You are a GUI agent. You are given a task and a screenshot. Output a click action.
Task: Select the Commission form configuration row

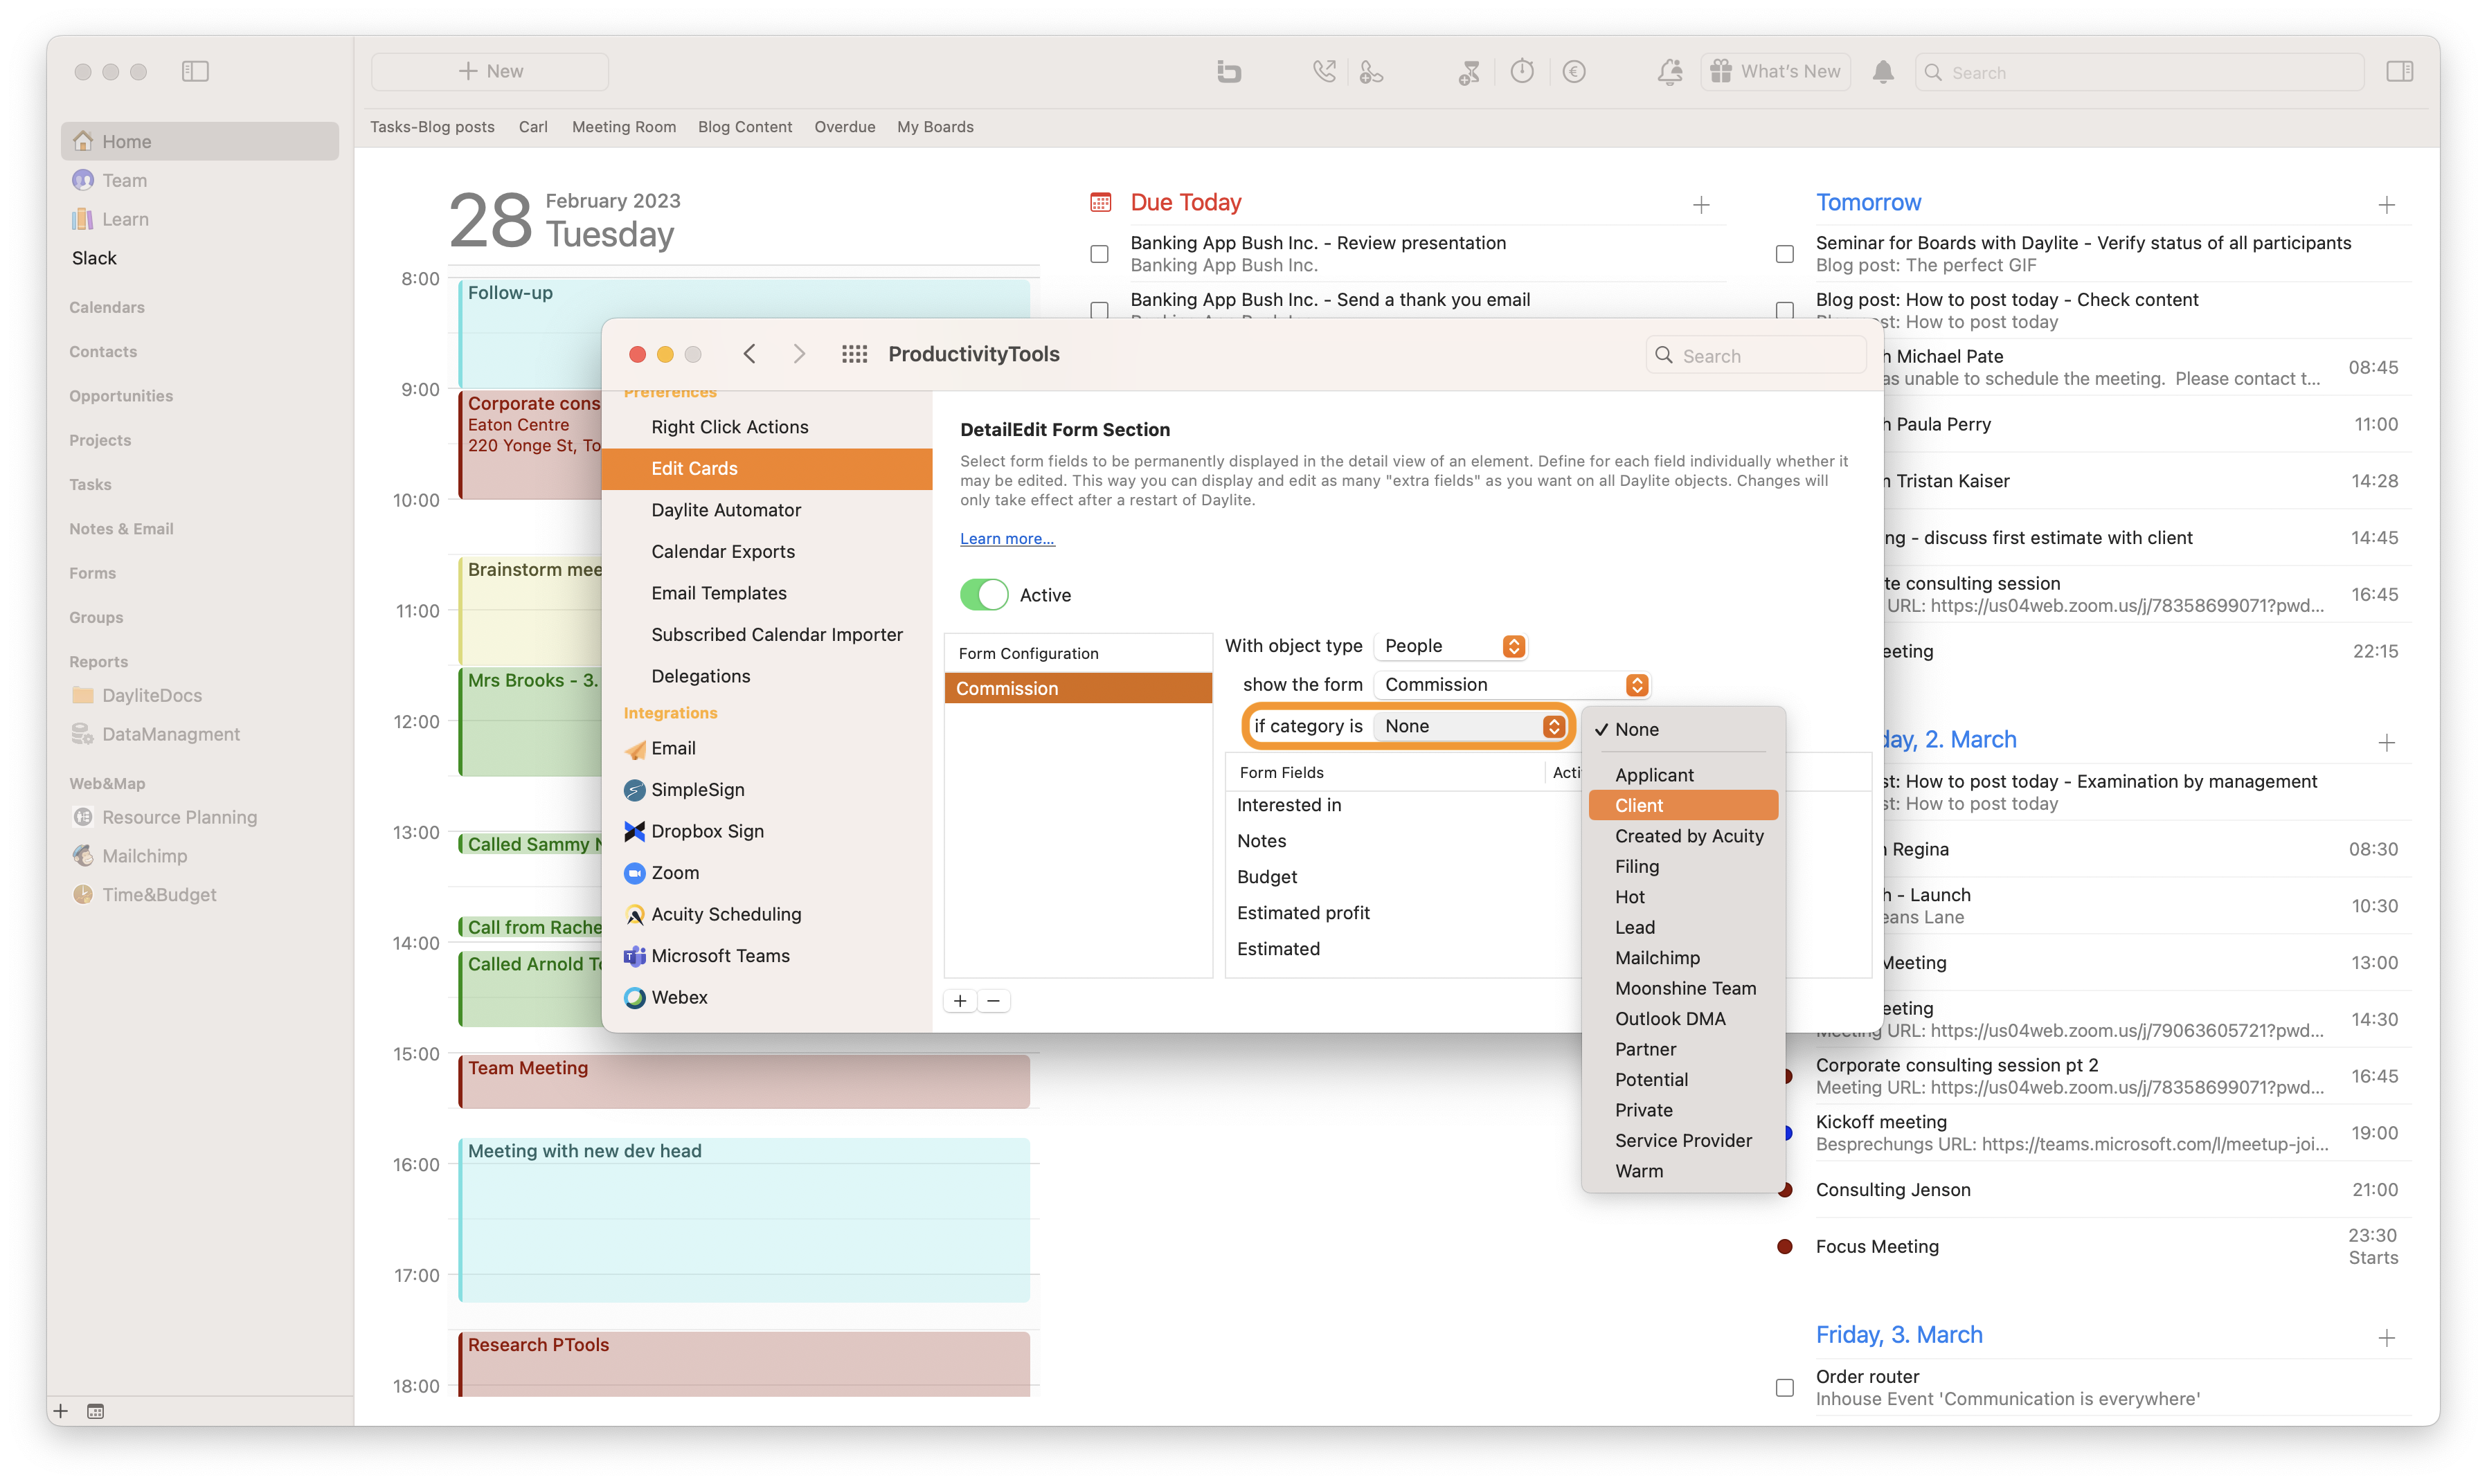coord(1078,688)
